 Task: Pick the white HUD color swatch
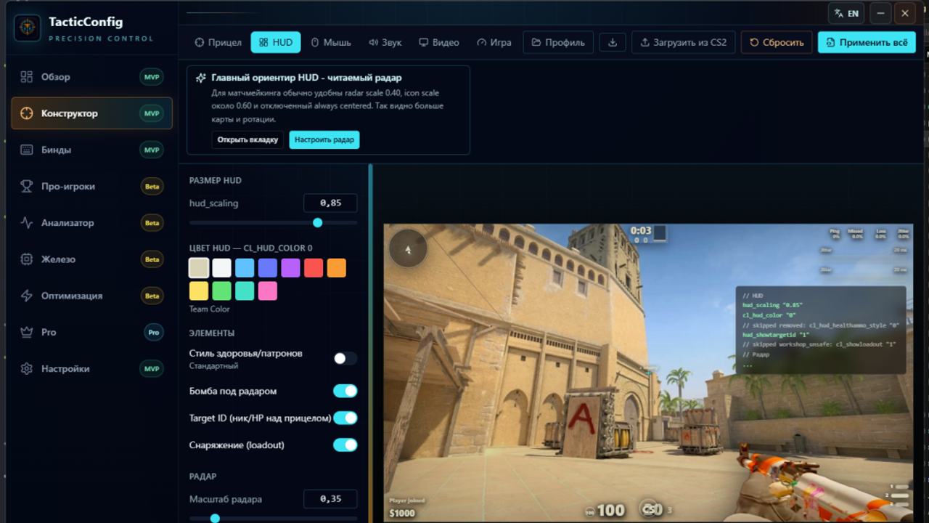pyautogui.click(x=221, y=268)
